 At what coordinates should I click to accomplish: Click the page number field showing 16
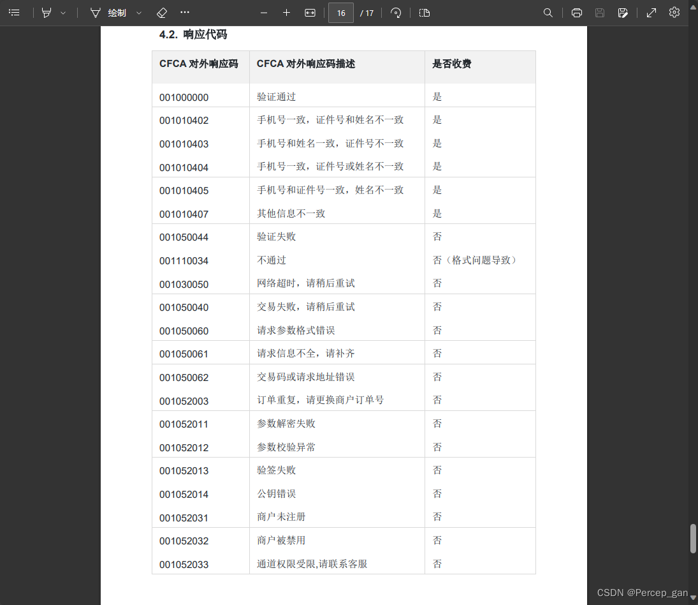[341, 13]
